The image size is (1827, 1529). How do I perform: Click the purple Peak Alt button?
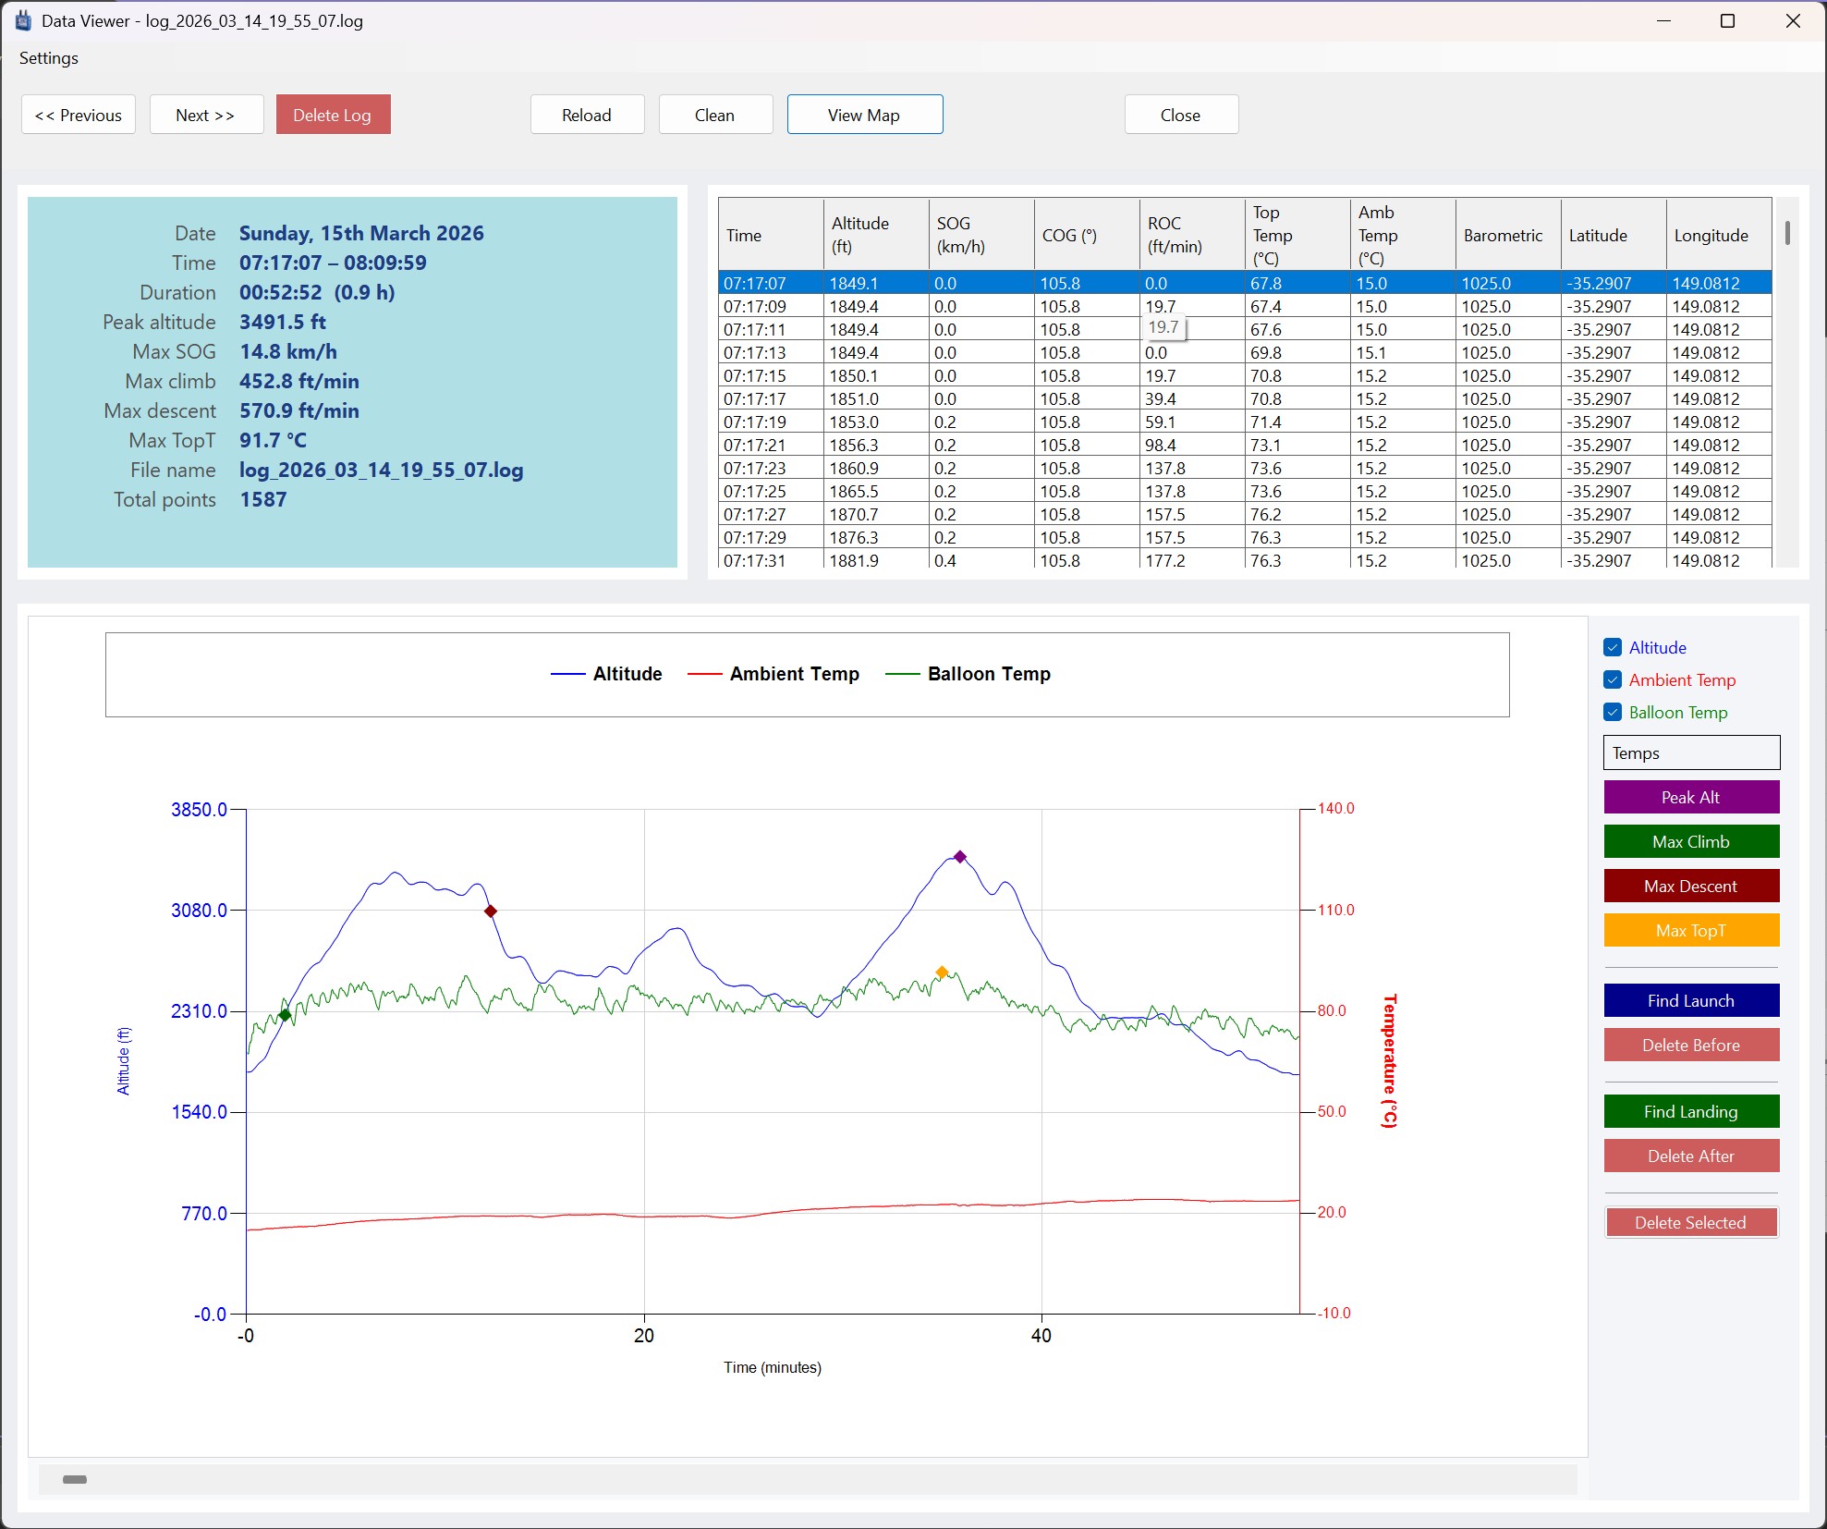click(1691, 797)
